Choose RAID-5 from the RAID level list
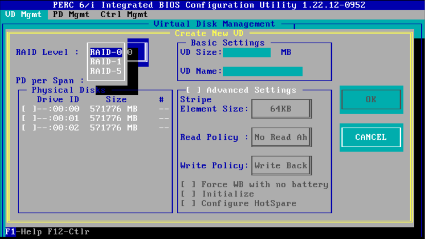Screen dimensions: 425x239 point(106,71)
